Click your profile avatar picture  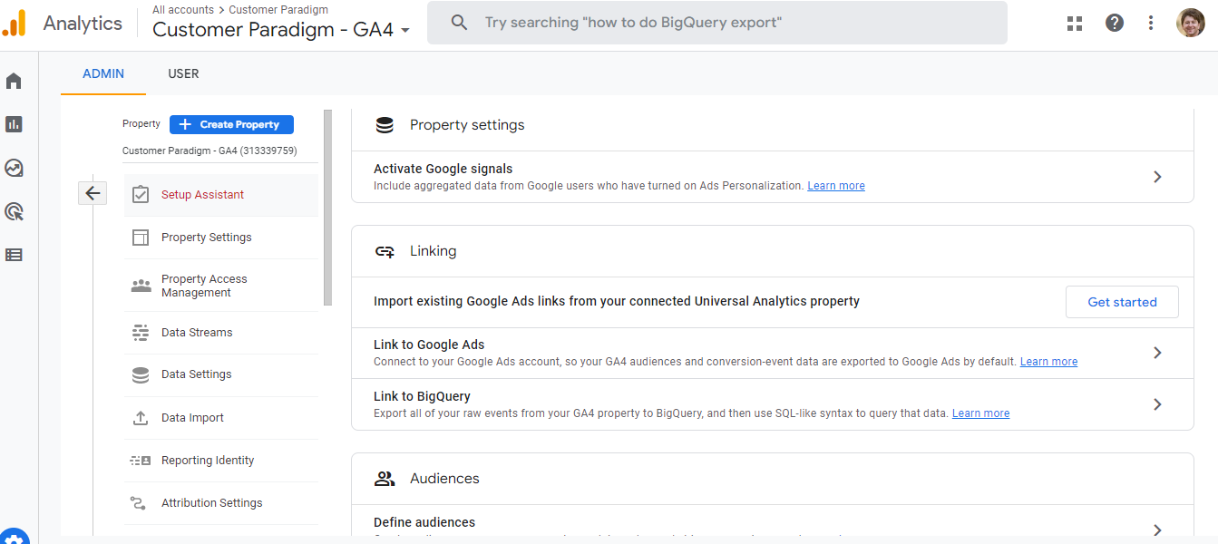coord(1190,22)
